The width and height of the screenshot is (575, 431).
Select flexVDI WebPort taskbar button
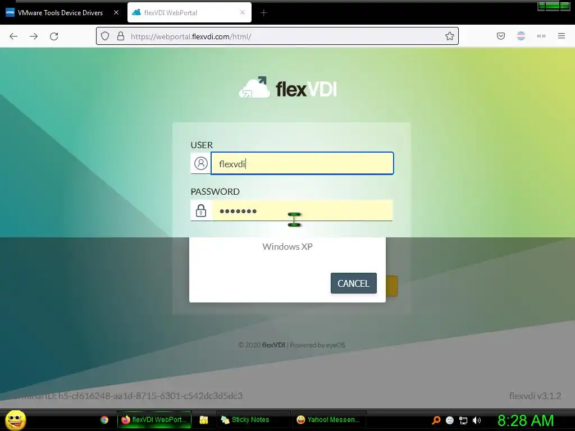[x=154, y=420]
